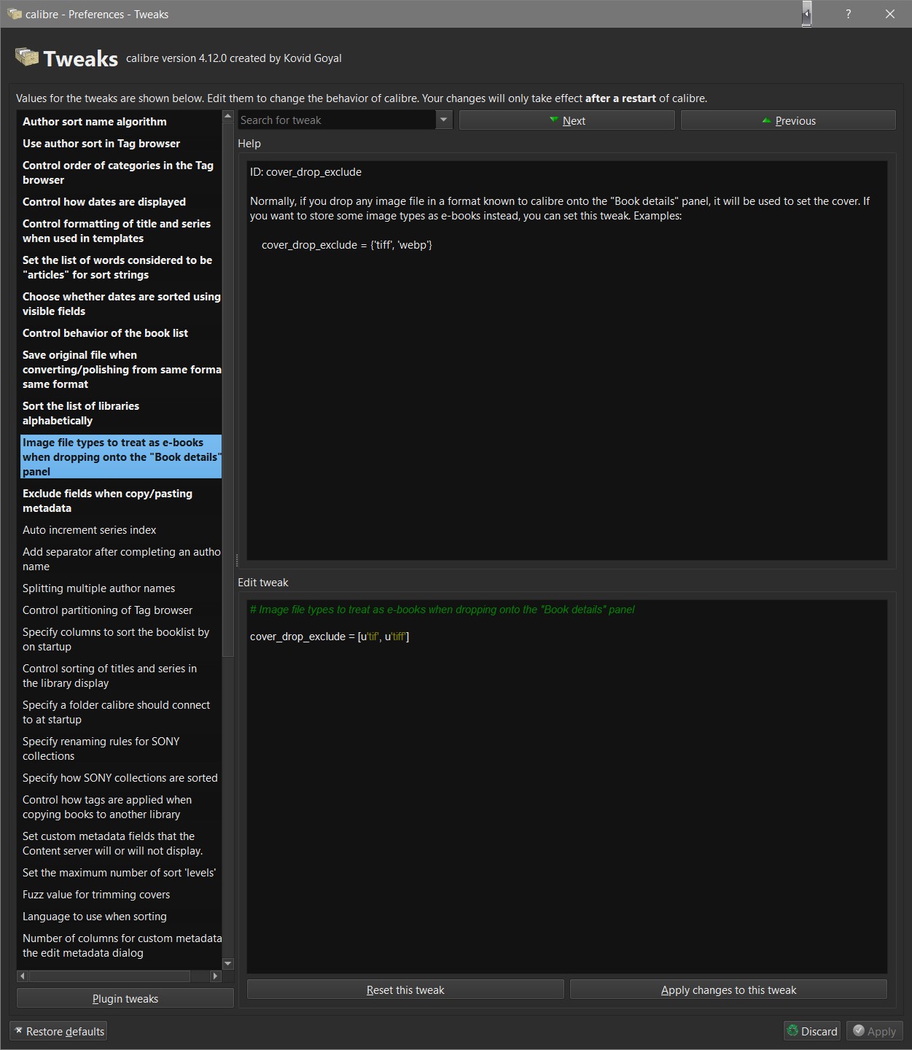
Task: Select Splitting multiple author names
Action: [x=121, y=588]
